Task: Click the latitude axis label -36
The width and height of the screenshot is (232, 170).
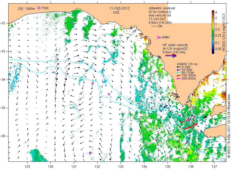Action: pyautogui.click(x=3, y=136)
